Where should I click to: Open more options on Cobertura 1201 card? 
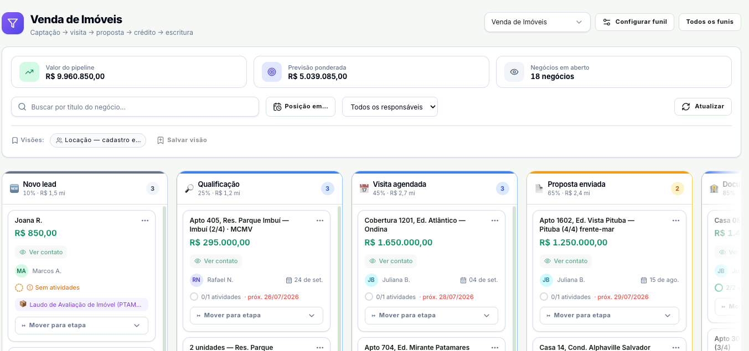495,221
